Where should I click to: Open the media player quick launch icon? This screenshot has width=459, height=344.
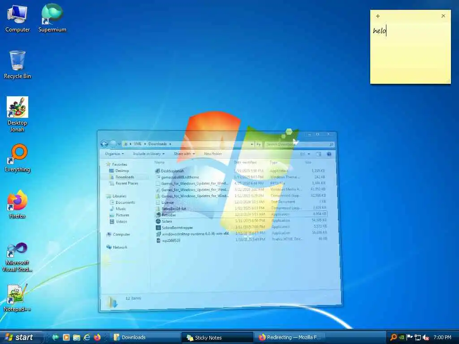pyautogui.click(x=66, y=337)
